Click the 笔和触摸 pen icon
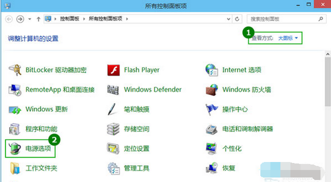The image size is (331, 182). pyautogui.click(x=112, y=109)
